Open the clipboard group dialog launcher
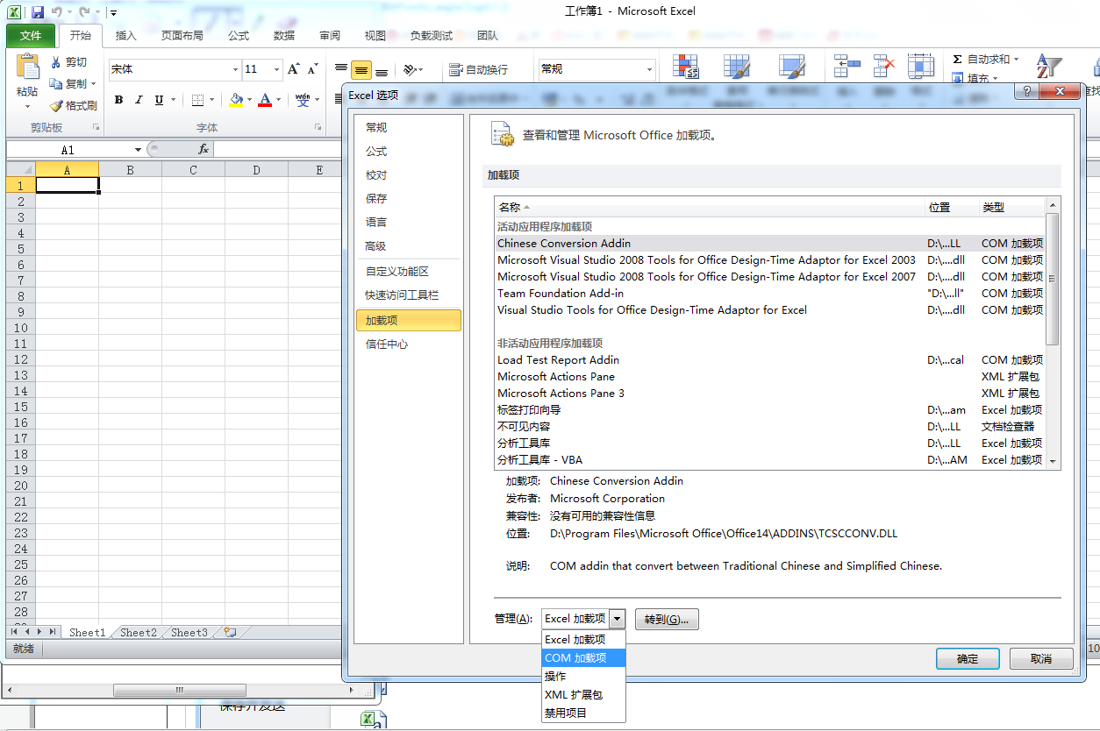 (96, 128)
